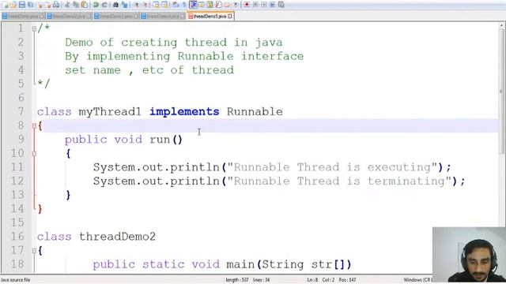This screenshot has height=284, width=506.
Task: Close the threadDemo.java tab
Action: 42,16
